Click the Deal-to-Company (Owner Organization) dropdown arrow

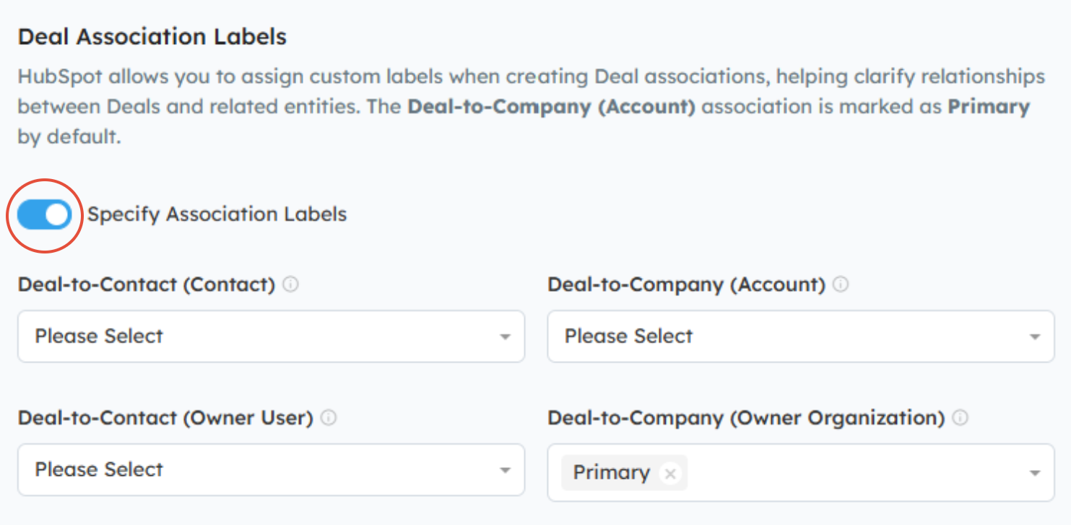point(1035,473)
